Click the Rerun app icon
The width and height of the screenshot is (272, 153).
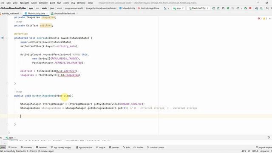pyautogui.click(x=213, y=8)
